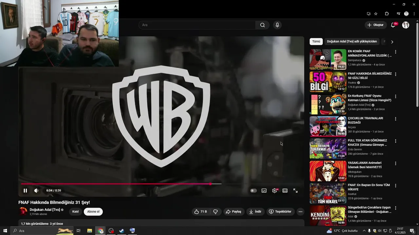Open options for 'FULL TEK ATAN GÖRÜNMEZ' video
Screen dimensions: 419x235
395,141
